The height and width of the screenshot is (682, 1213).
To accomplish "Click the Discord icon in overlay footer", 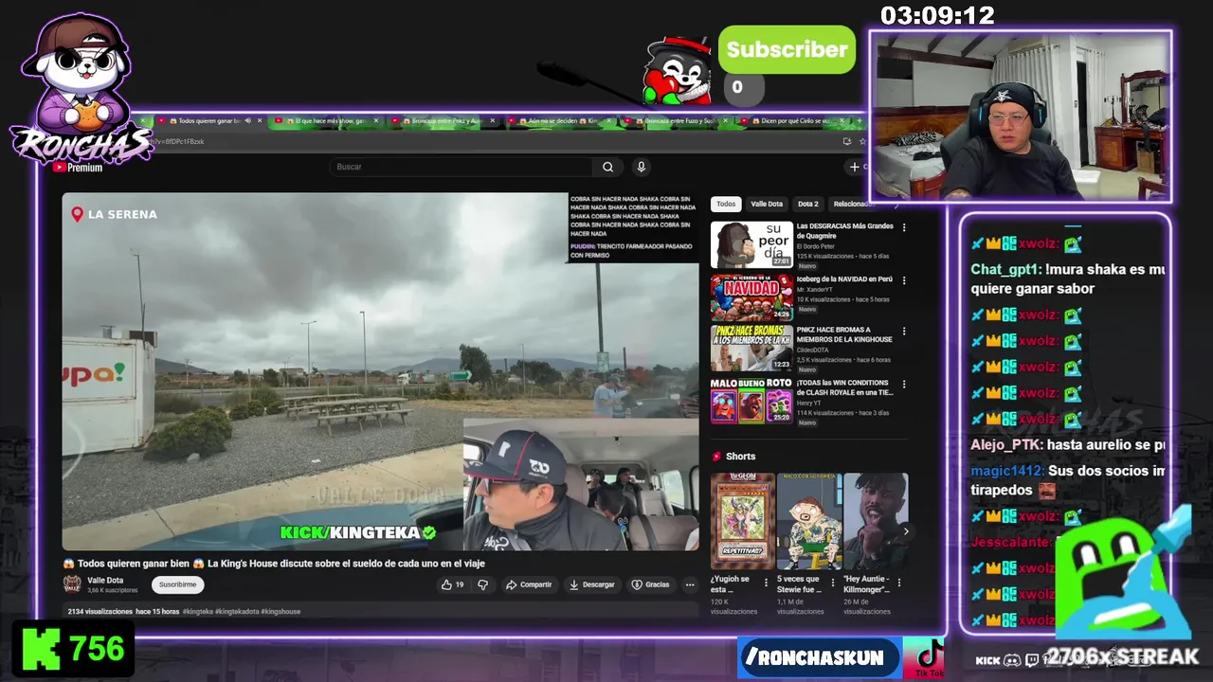I will click(1012, 660).
